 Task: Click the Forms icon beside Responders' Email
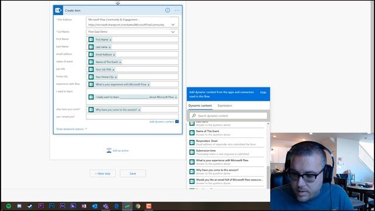(x=192, y=142)
